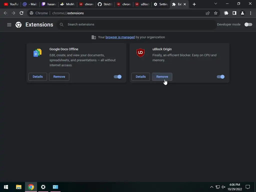256x192 pixels.
Task: Open Details for uBlock Origin
Action: (x=141, y=77)
